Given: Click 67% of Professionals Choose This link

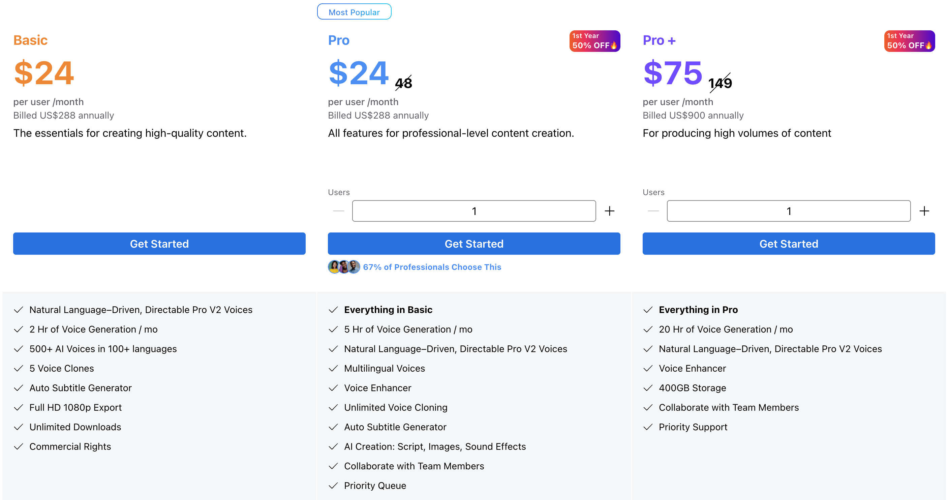Looking at the screenshot, I should (432, 267).
